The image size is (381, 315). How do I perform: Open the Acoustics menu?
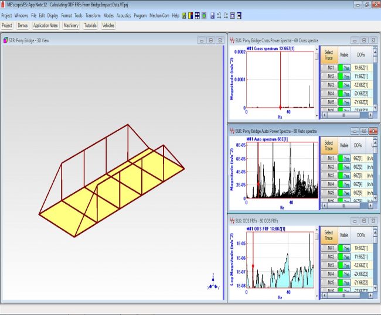[x=124, y=15]
